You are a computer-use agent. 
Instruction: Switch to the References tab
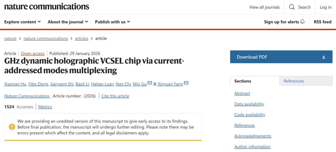pyautogui.click(x=294, y=81)
